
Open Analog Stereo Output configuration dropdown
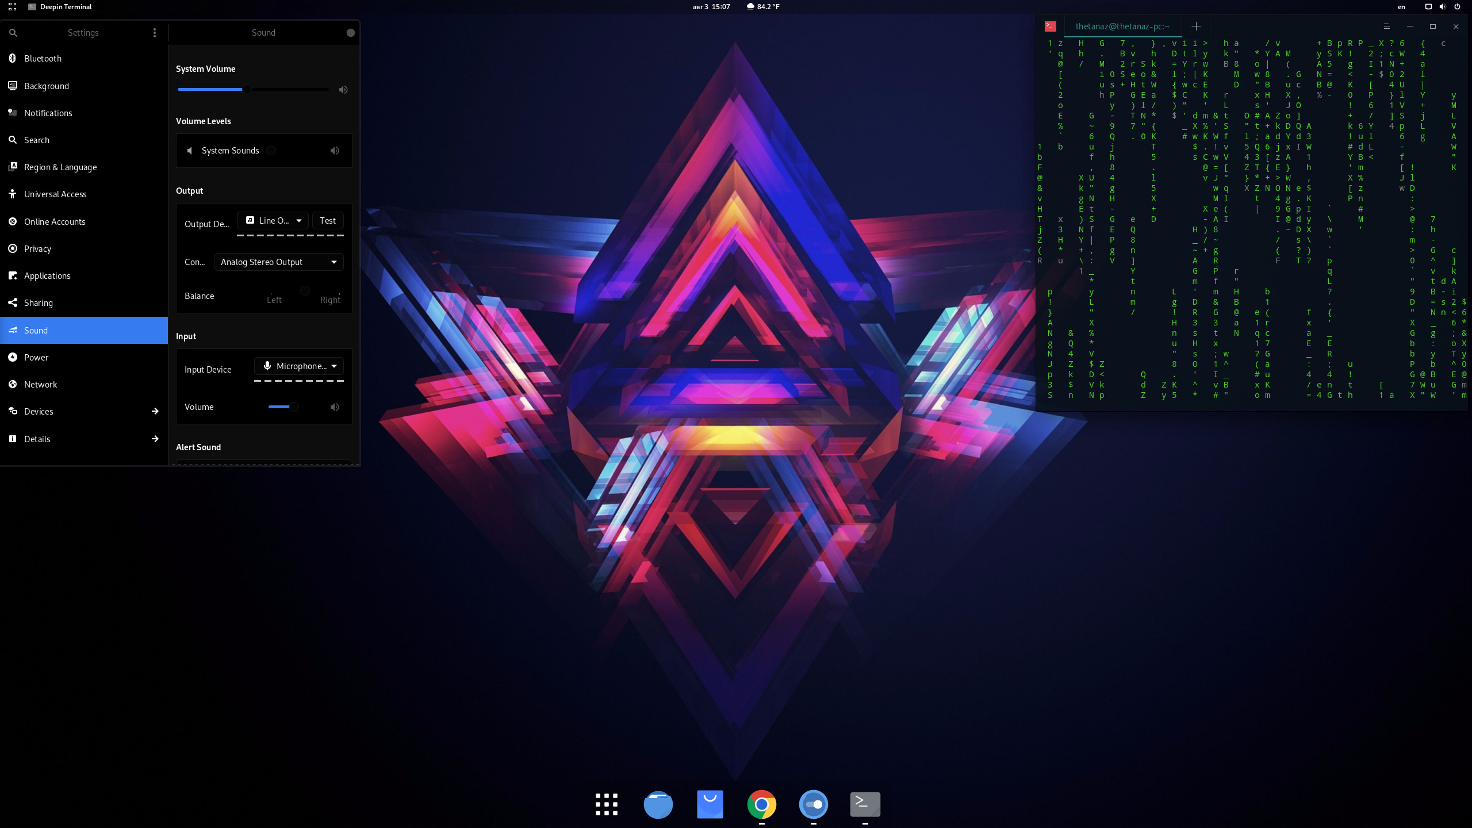279,262
